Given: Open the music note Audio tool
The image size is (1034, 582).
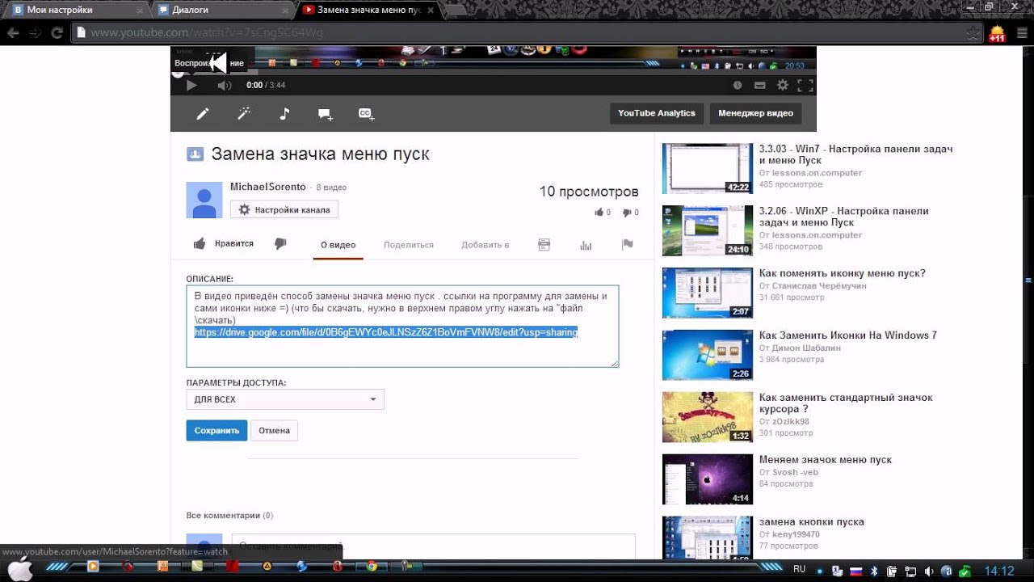Looking at the screenshot, I should [x=284, y=114].
